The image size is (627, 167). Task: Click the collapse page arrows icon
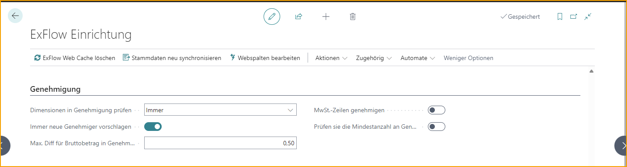point(588,17)
